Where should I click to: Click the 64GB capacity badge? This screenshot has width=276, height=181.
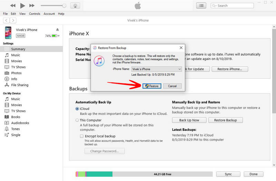[x=21, y=36]
